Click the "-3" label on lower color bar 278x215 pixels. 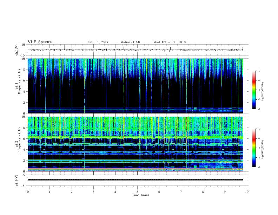pyautogui.click(x=259, y=129)
